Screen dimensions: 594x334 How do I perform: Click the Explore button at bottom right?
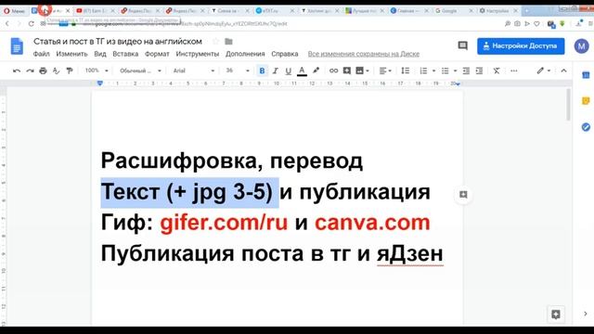[x=556, y=315]
